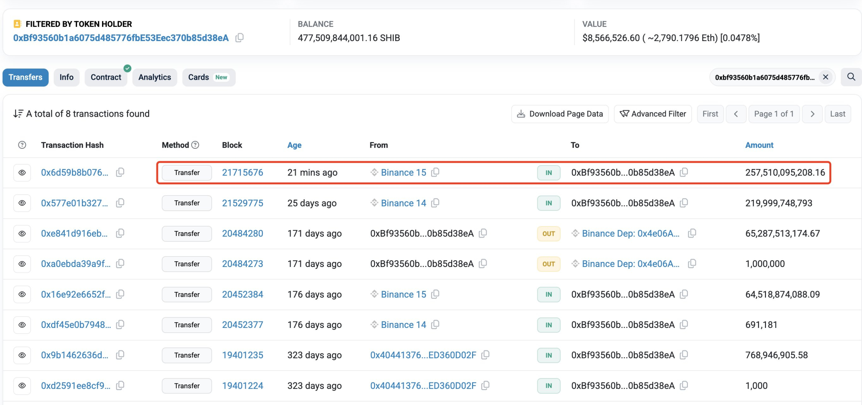Open block 21715676 link
This screenshot has height=405, width=862.
[x=242, y=172]
